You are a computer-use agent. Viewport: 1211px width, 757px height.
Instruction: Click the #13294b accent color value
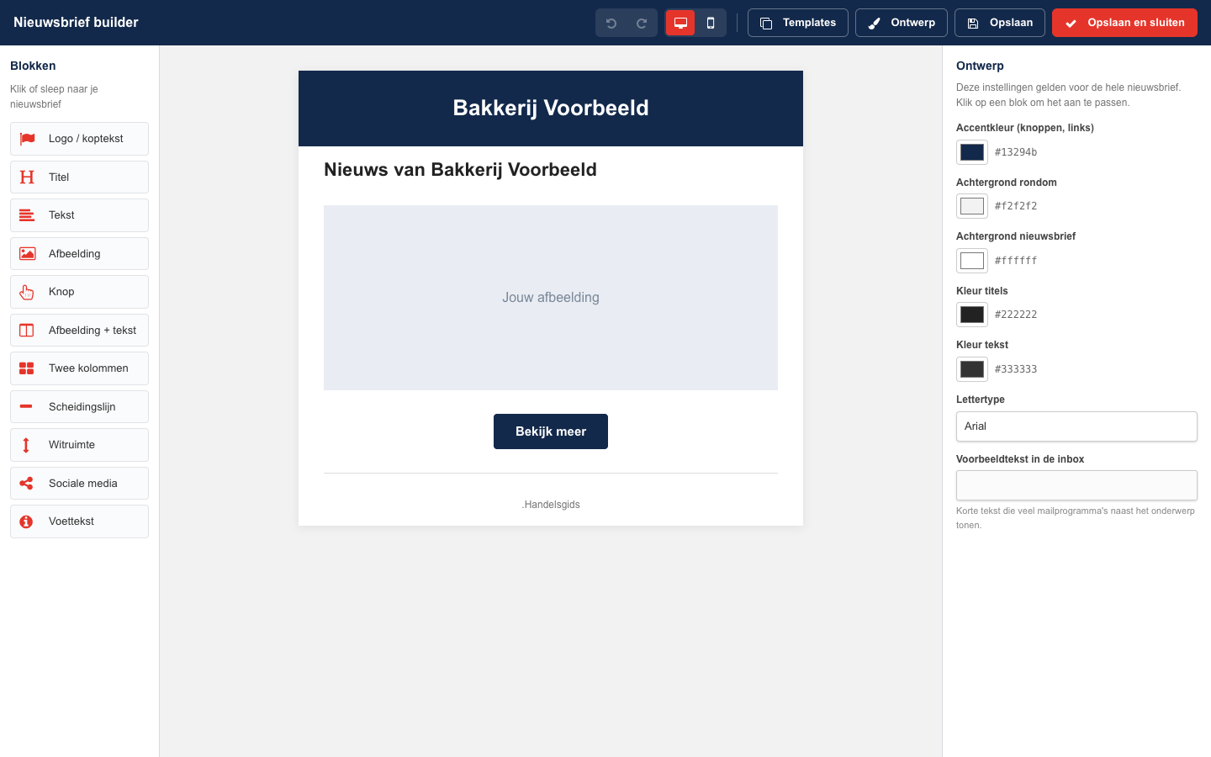click(1016, 152)
